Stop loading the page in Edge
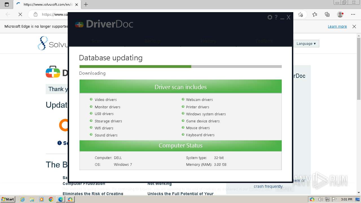The image size is (361, 203). point(20,14)
